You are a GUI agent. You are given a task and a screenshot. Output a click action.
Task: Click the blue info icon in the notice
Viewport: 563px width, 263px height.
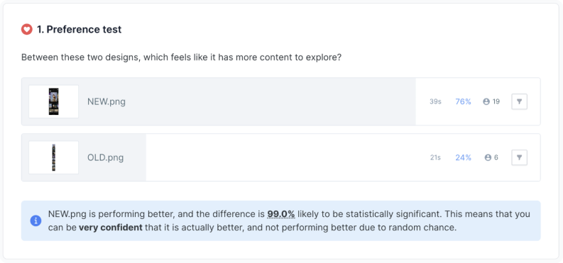point(35,220)
